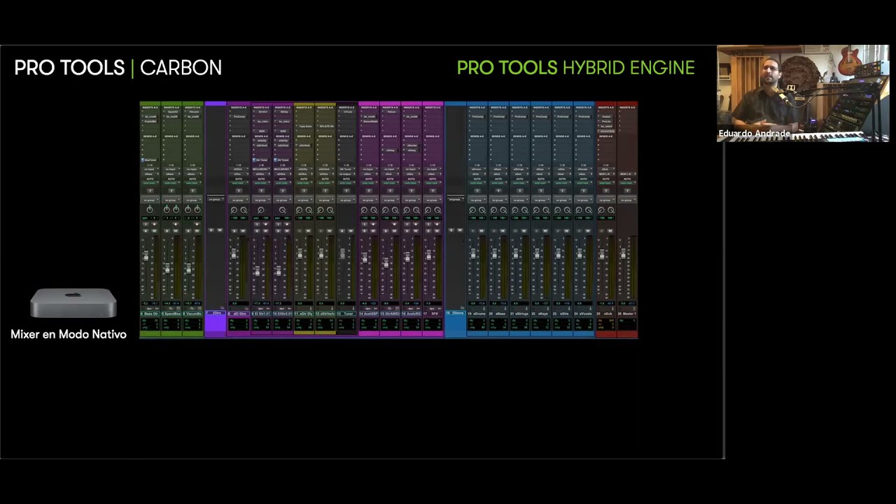
Task: Open Xpand!2 insert on XpandBss track
Action: pos(171,112)
